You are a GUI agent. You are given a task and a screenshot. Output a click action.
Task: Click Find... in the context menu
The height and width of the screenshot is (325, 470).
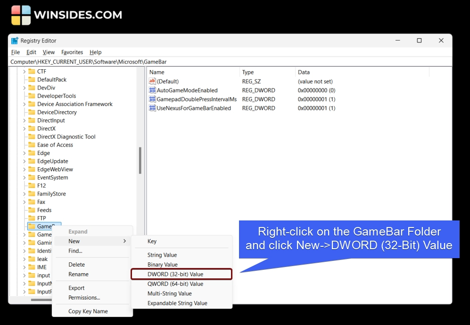(x=92, y=251)
